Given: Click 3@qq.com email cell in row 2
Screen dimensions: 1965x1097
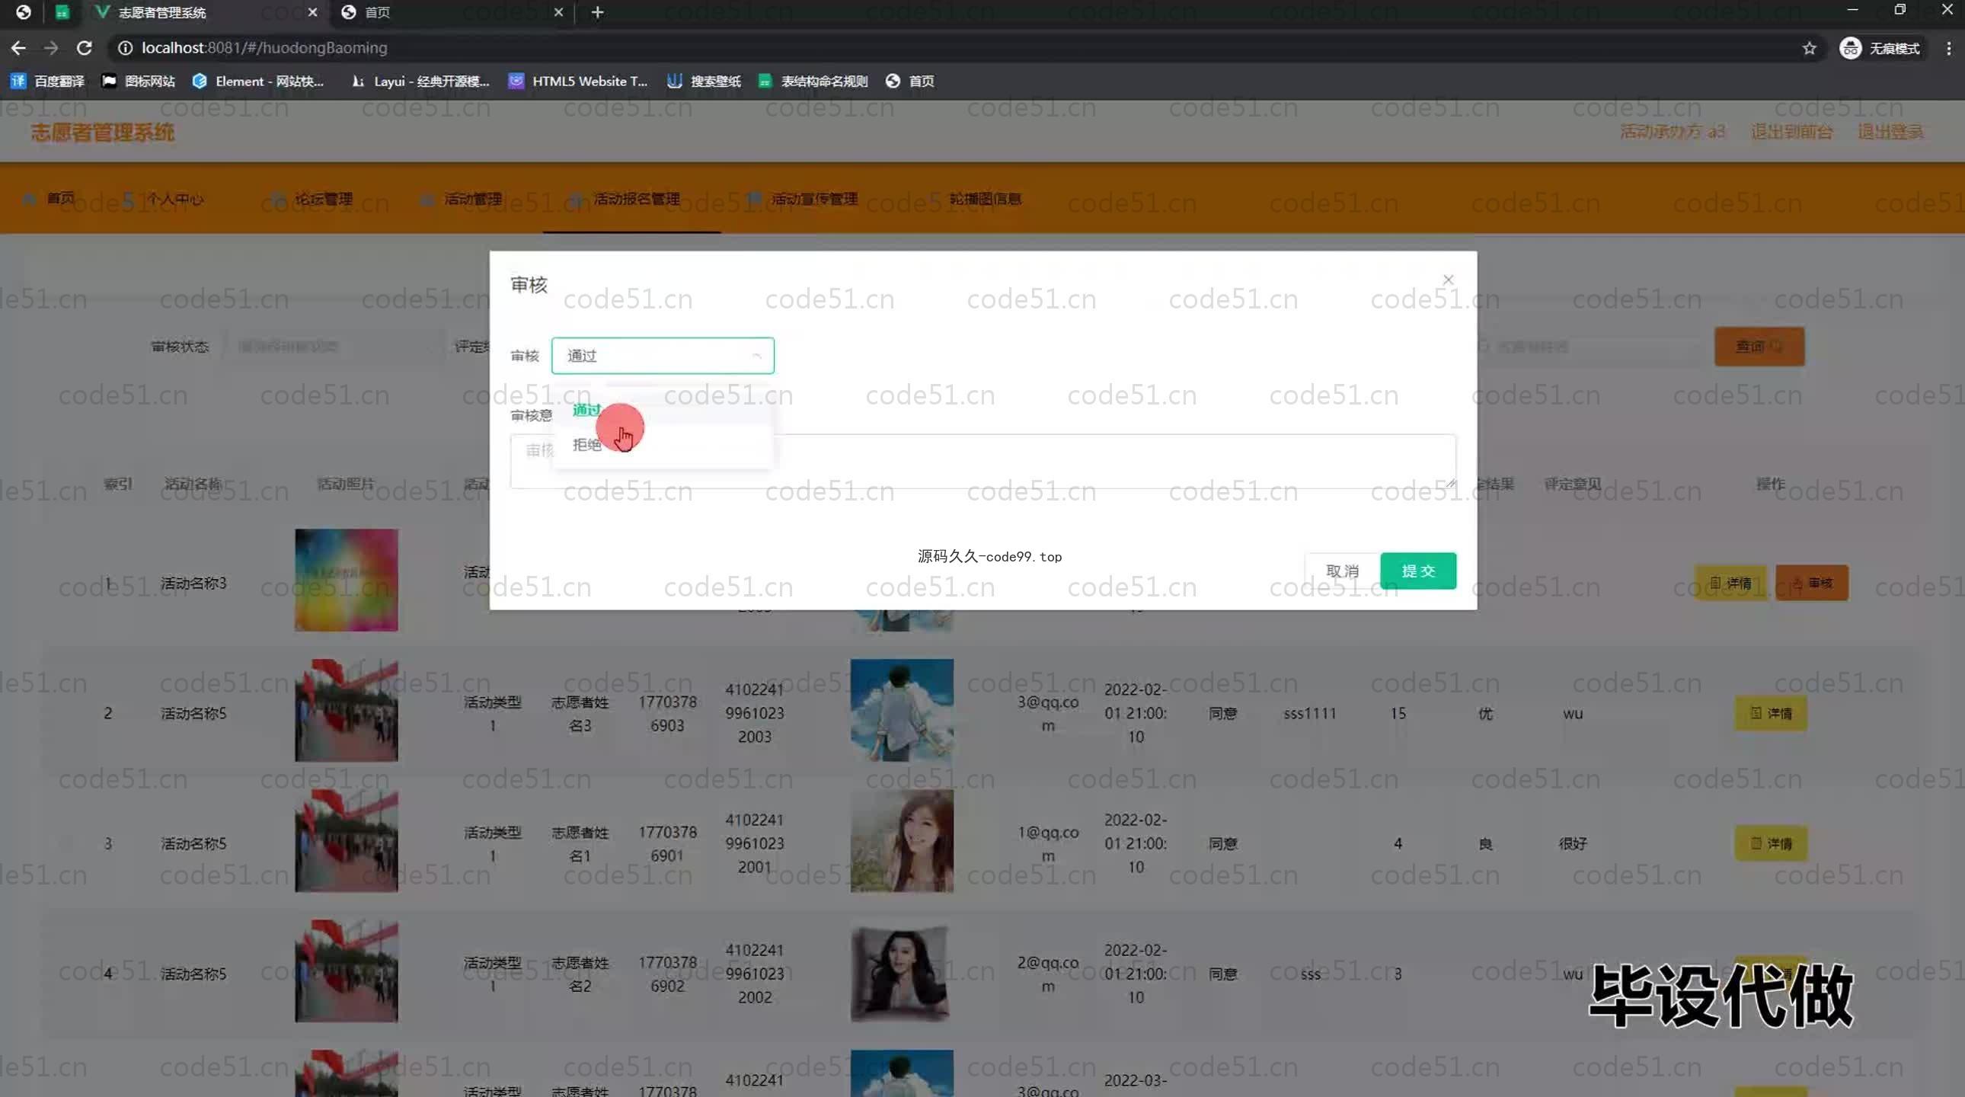Looking at the screenshot, I should (x=1048, y=713).
